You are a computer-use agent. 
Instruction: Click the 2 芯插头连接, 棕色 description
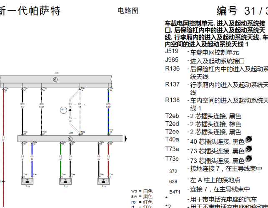tap(215, 124)
